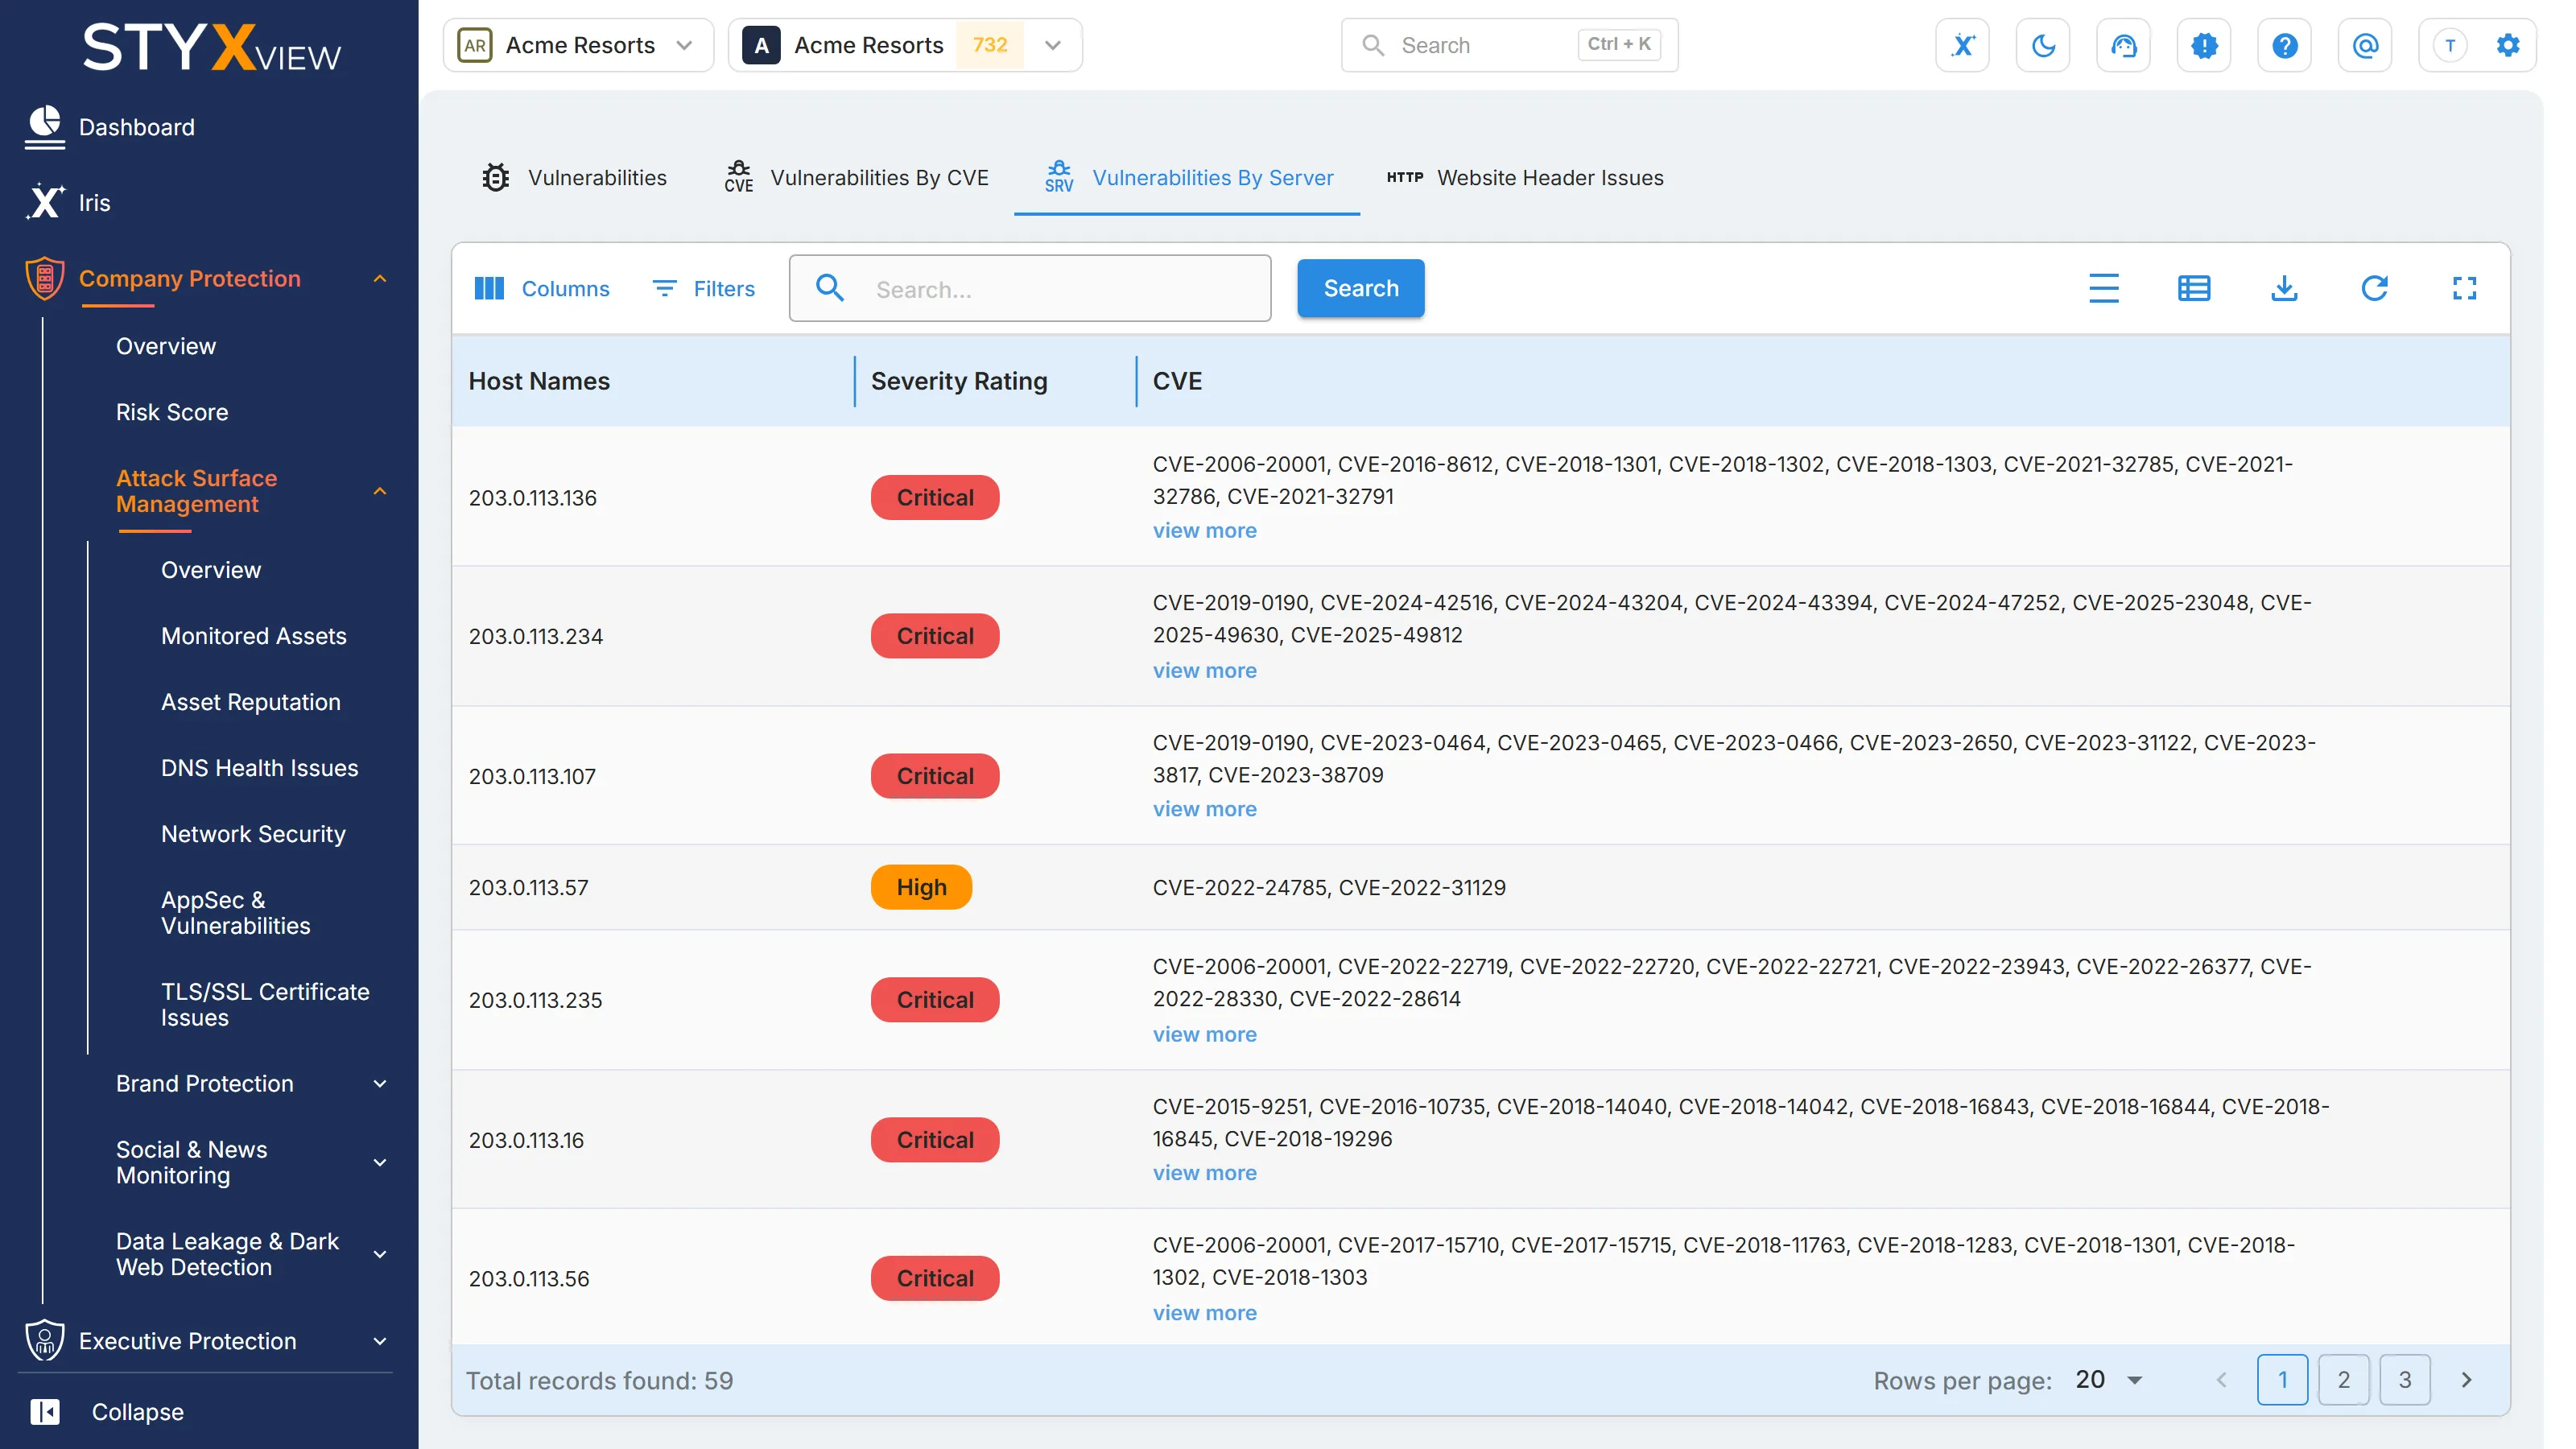
Task: Switch table density via three-line icon
Action: 2104,288
